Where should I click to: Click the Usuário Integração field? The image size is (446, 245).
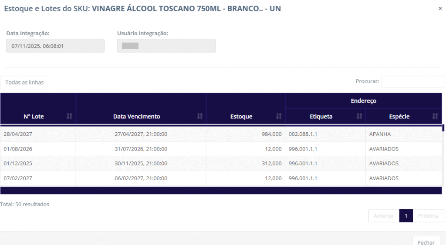click(166, 46)
